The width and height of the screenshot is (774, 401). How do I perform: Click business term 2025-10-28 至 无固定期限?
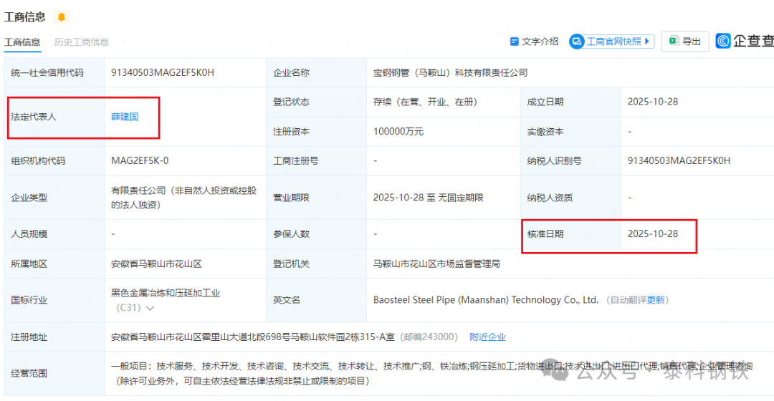pyautogui.click(x=429, y=198)
